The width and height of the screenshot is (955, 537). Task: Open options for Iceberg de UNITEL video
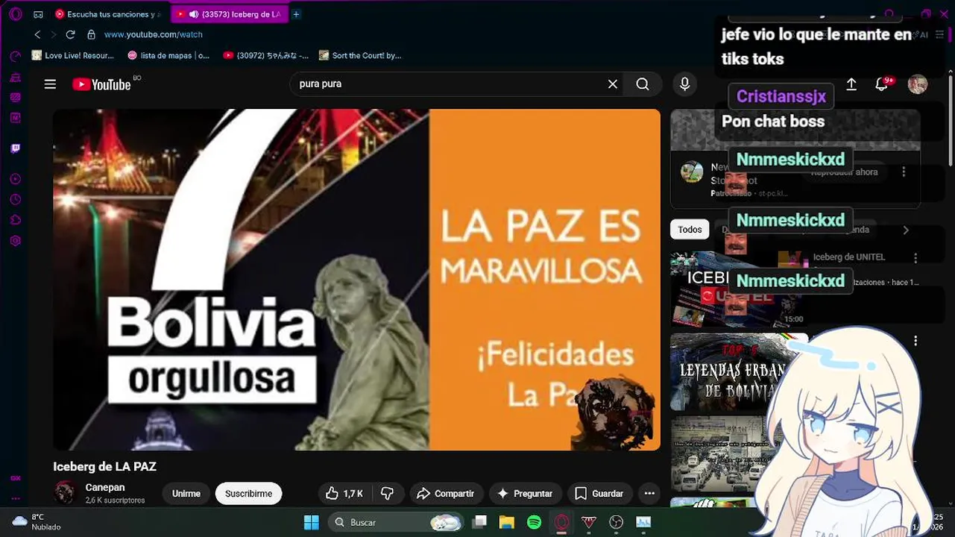915,257
